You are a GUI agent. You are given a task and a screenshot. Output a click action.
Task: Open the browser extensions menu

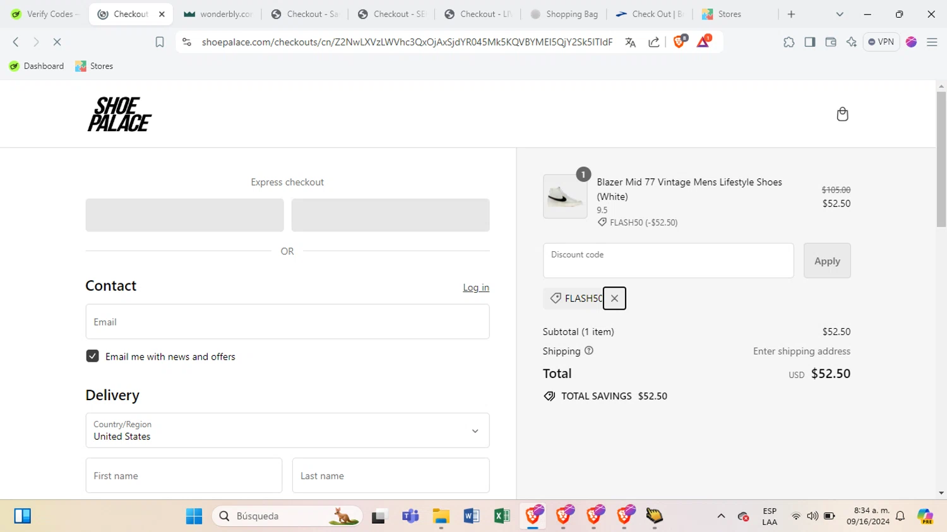789,42
